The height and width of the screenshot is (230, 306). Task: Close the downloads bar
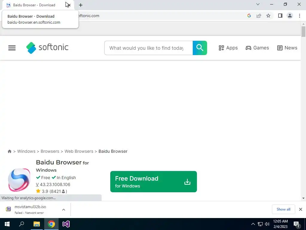tap(301, 209)
